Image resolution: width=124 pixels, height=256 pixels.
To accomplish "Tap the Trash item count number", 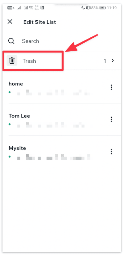I will pyautogui.click(x=105, y=61).
